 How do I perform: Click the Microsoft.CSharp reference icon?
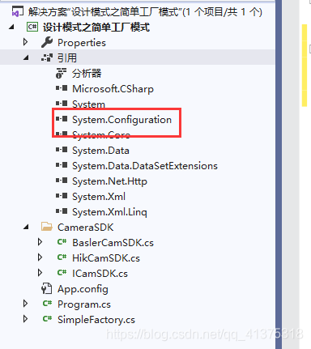62,88
